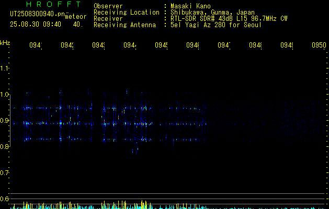The image size is (329, 209).
Task: Click the 0944 time marker
Action: 130,45
